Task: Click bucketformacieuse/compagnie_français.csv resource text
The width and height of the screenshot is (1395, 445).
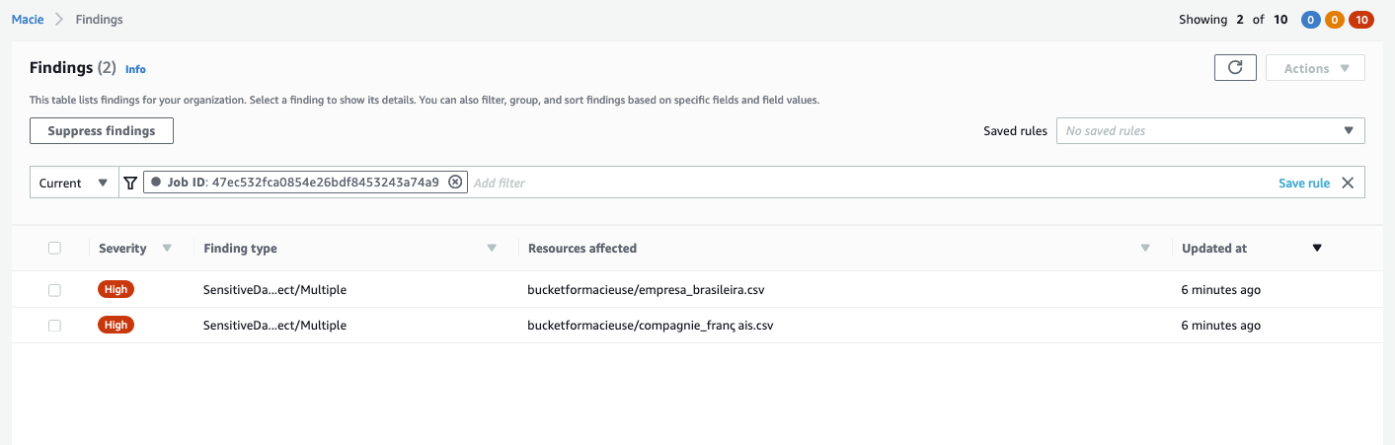Action: 651,326
